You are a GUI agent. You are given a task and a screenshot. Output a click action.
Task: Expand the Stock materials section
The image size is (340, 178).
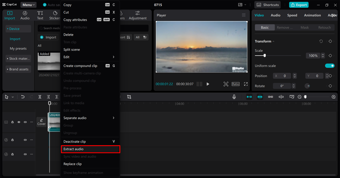pos(18,59)
